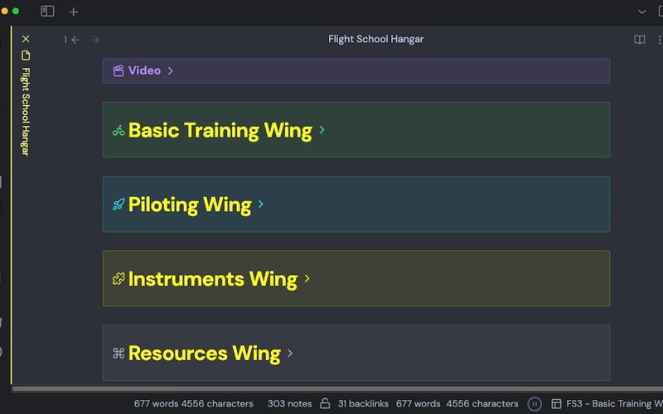The height and width of the screenshot is (414, 663).
Task: Open the Piloting Wing heading
Action: tap(190, 205)
